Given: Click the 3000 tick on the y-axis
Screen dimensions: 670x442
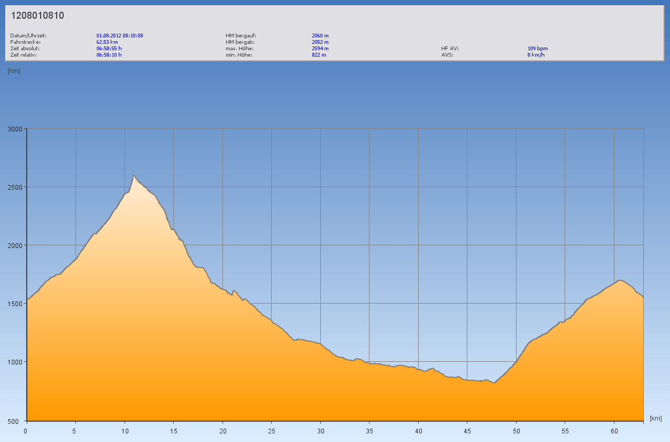Looking at the screenshot, I should coord(14,129).
